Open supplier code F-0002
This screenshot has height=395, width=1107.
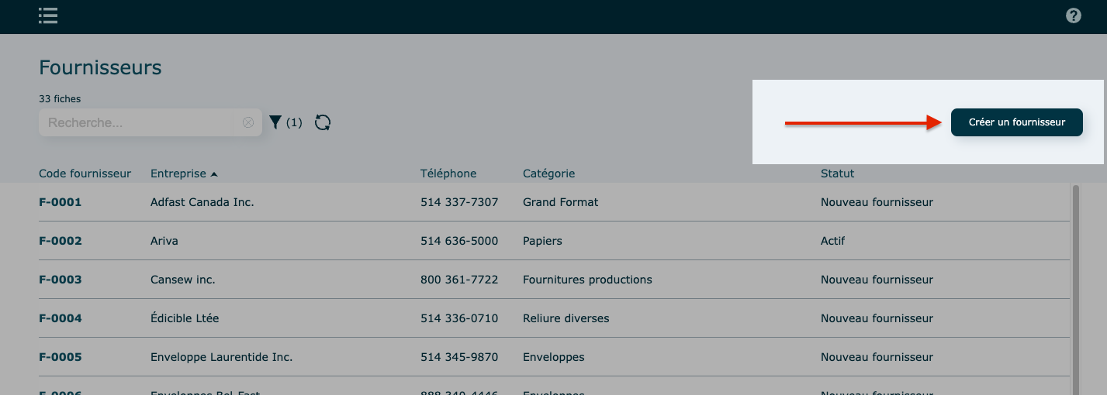[61, 241]
